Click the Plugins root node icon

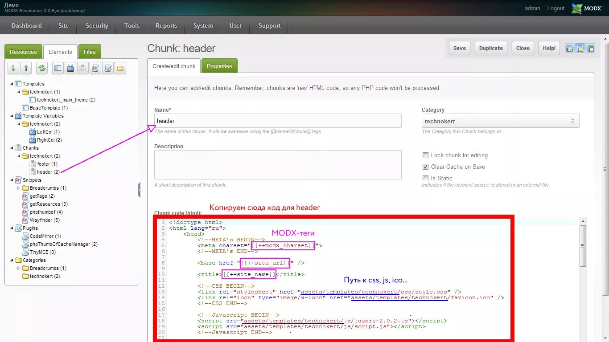18,228
